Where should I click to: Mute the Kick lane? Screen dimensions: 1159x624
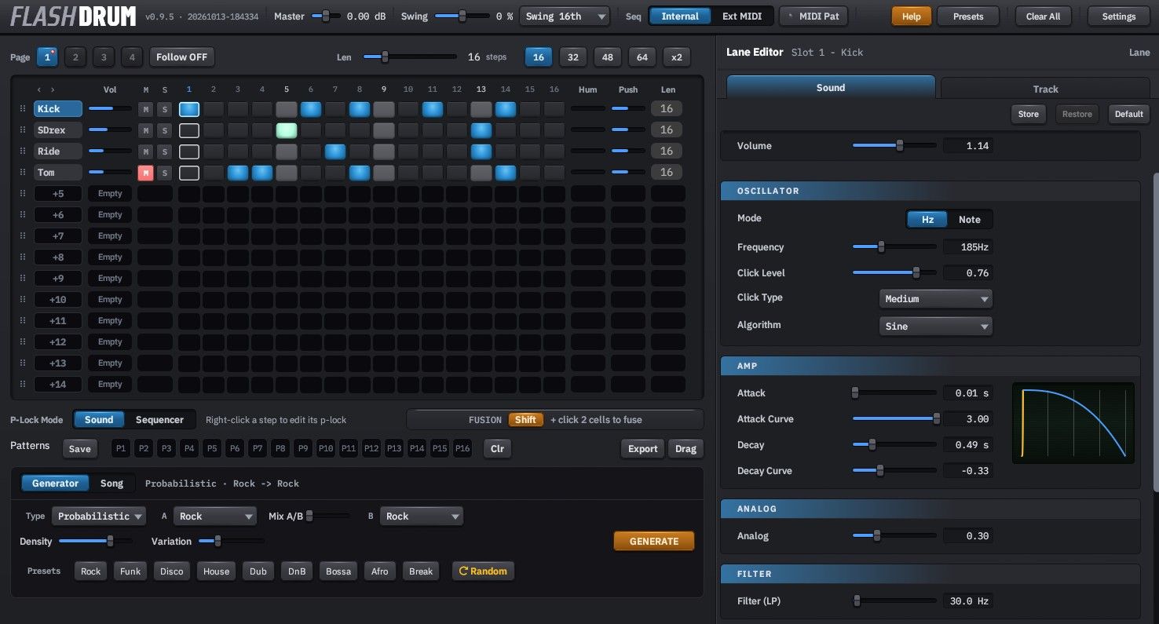tap(145, 109)
